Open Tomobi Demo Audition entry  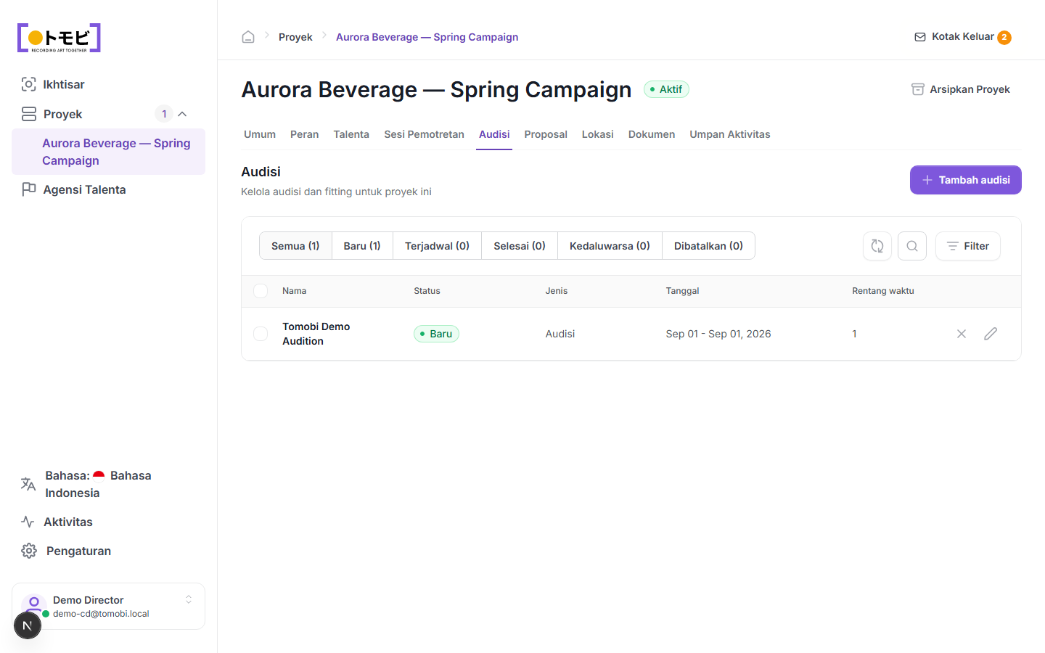[316, 334]
